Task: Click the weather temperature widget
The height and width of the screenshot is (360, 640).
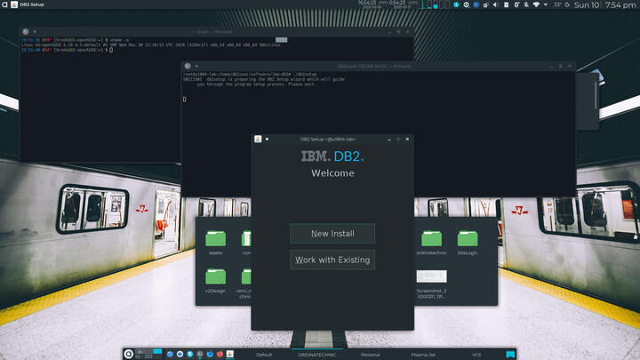Action: [x=557, y=5]
